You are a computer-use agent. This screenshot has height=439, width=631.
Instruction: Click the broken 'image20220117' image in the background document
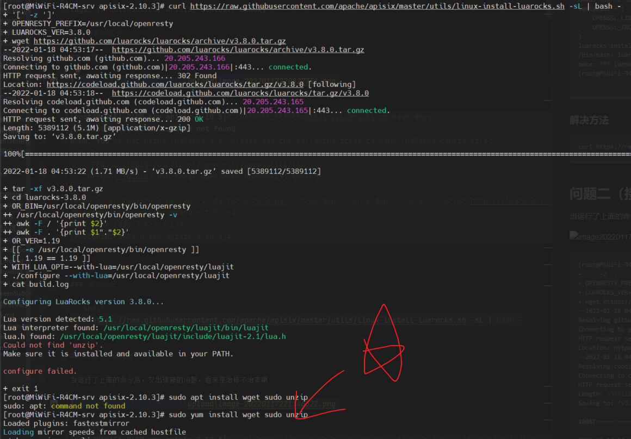[x=600, y=236]
